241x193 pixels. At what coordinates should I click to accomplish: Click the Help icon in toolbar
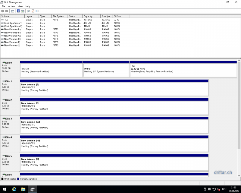coord(18,11)
